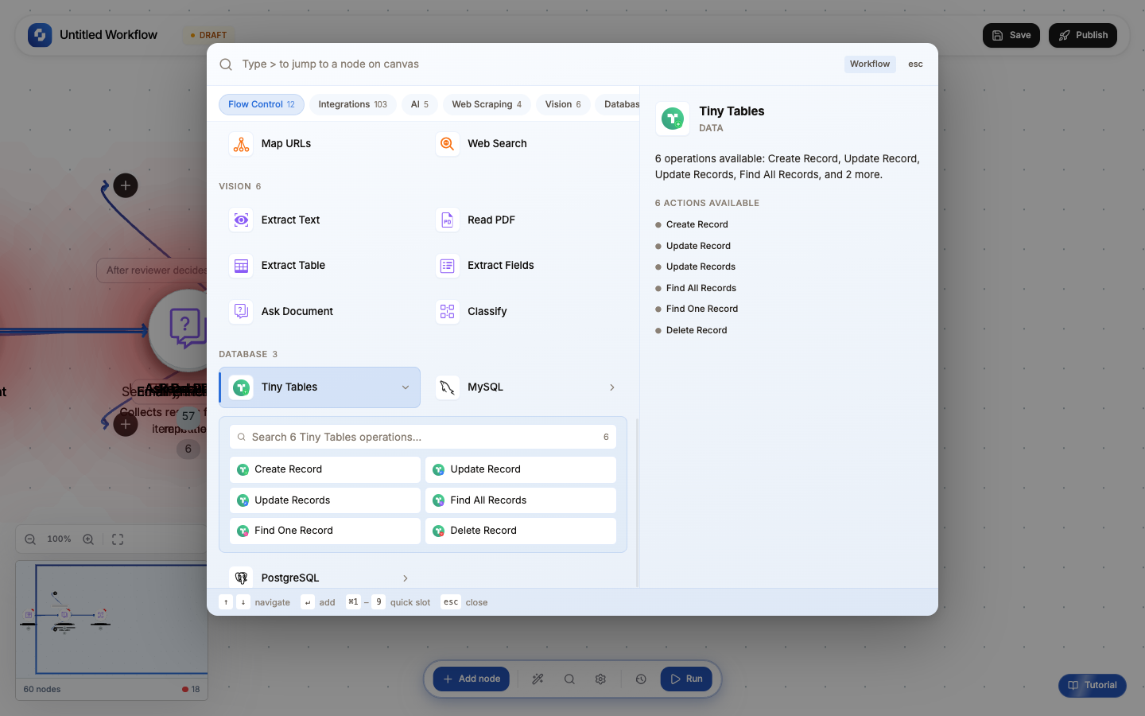Add the Extract Fields node
Viewport: 1145px width, 716px height.
click(x=526, y=266)
